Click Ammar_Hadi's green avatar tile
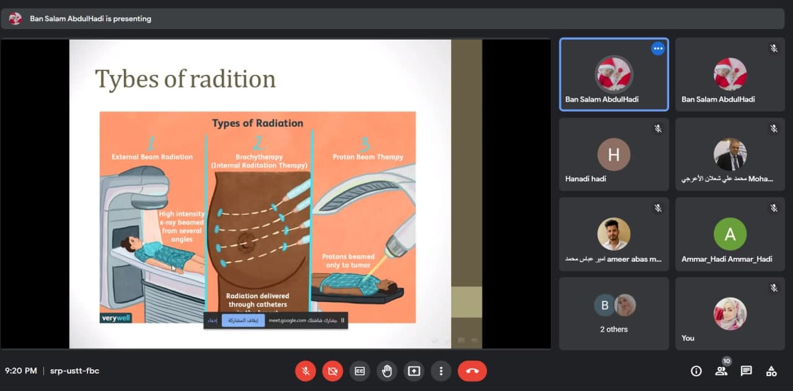This screenshot has height=391, width=793. pos(730,234)
